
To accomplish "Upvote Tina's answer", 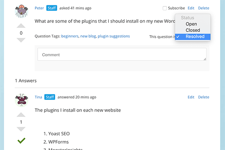I will (21, 114).
